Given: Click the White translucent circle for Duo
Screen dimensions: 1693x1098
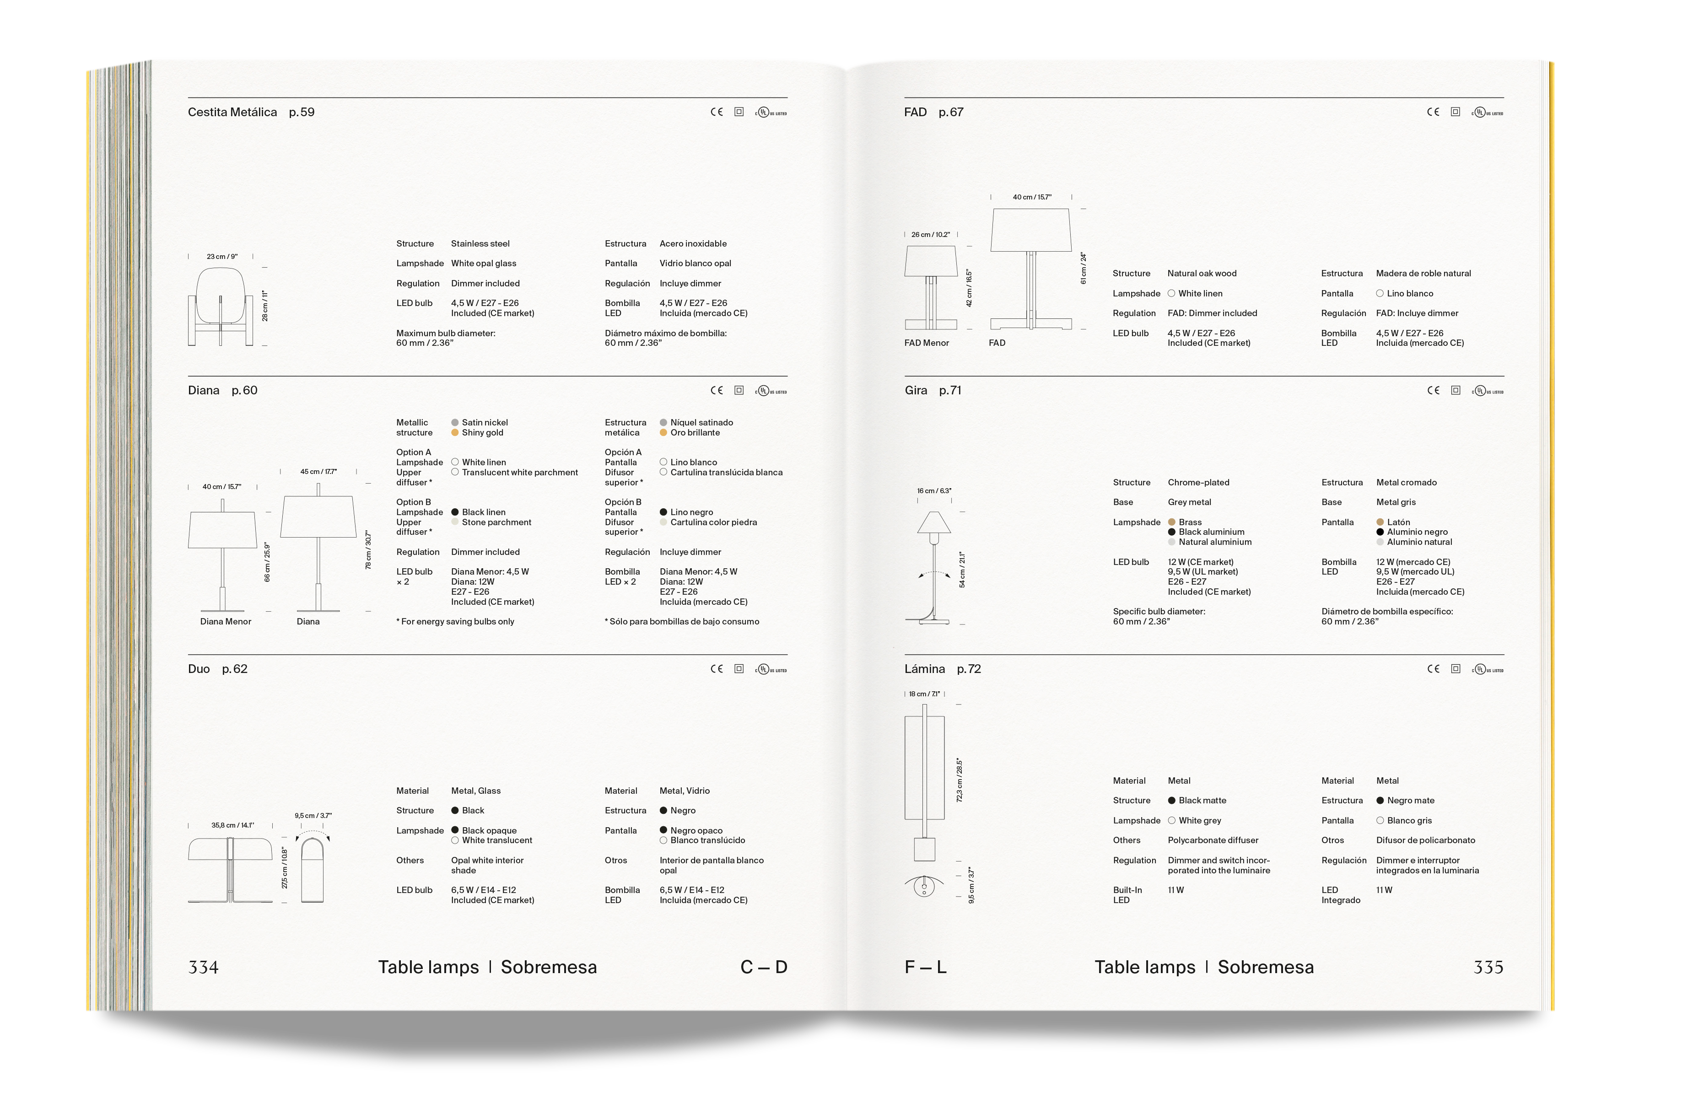Looking at the screenshot, I should (x=455, y=840).
